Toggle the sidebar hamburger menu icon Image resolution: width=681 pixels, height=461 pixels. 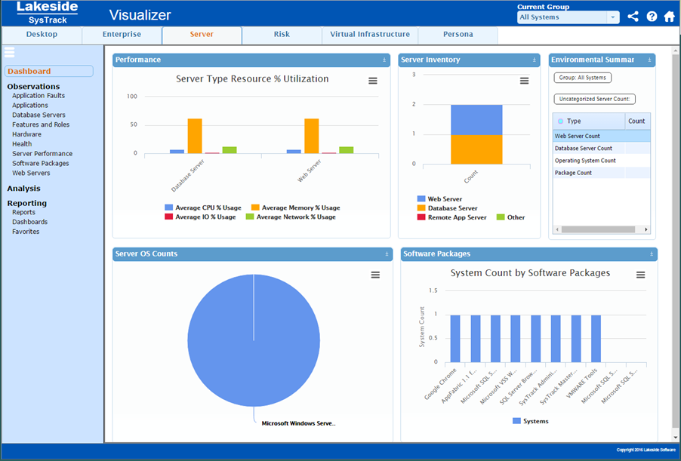tap(10, 52)
